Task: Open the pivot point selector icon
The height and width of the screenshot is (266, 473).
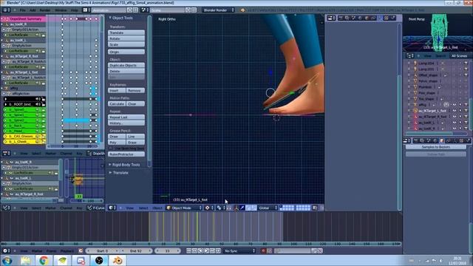Action: coord(220,208)
